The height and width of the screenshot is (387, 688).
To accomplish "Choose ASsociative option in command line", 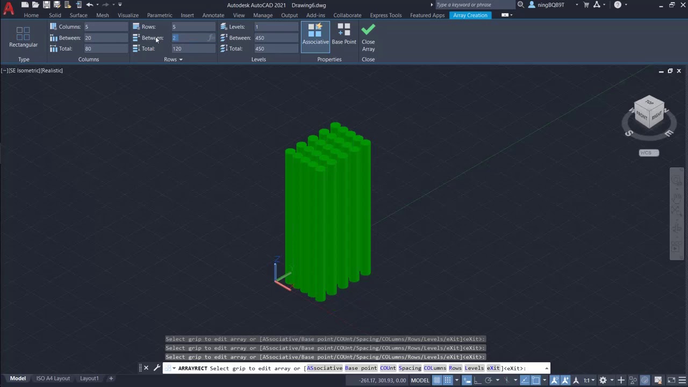I will point(325,368).
